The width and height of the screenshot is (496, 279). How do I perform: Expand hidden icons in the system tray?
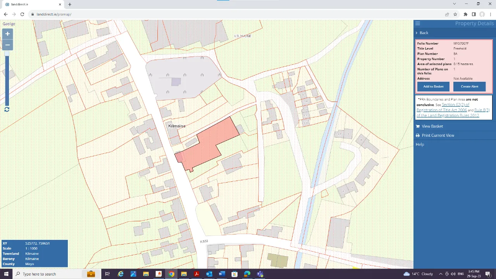(441, 274)
